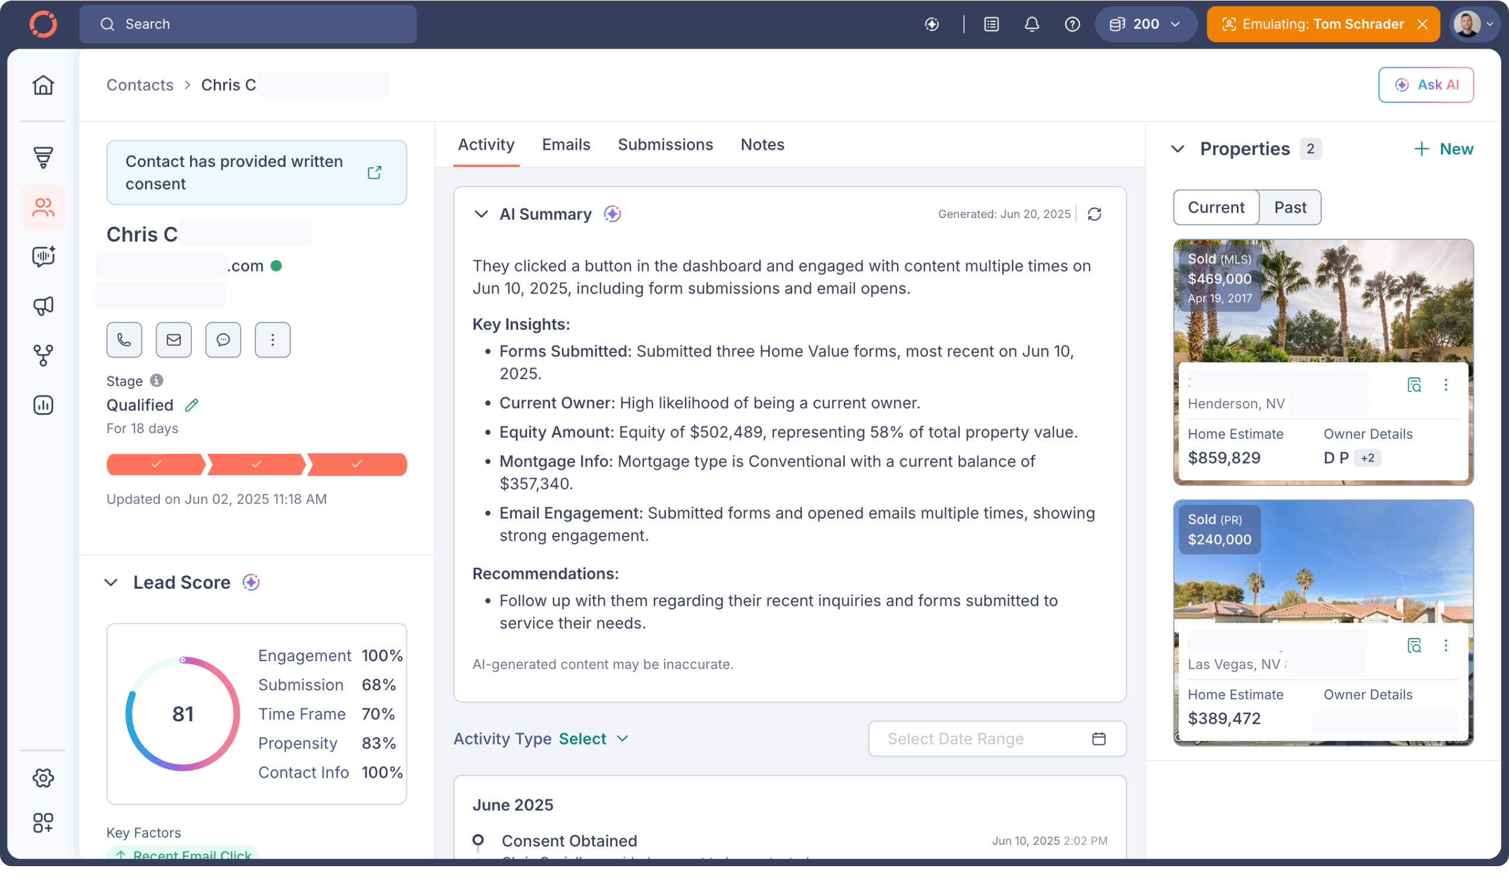Switch to the Activity tab
1509x881 pixels.
pos(485,145)
